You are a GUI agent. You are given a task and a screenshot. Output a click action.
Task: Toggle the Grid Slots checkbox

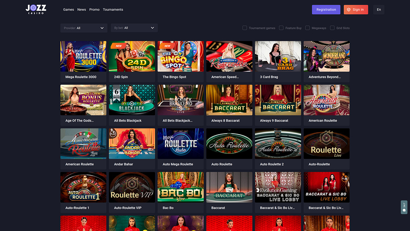(x=332, y=28)
